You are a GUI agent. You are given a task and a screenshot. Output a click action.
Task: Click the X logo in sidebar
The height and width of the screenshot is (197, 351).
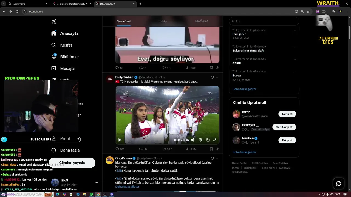pos(54,22)
